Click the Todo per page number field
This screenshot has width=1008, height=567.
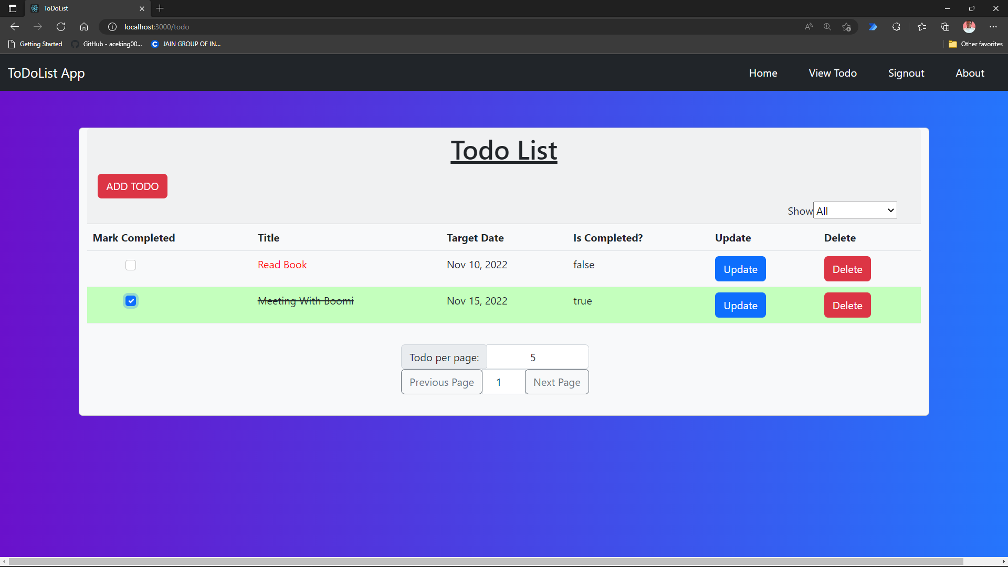tap(538, 356)
